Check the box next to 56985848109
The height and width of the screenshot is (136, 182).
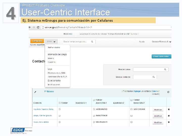pos(94,109)
